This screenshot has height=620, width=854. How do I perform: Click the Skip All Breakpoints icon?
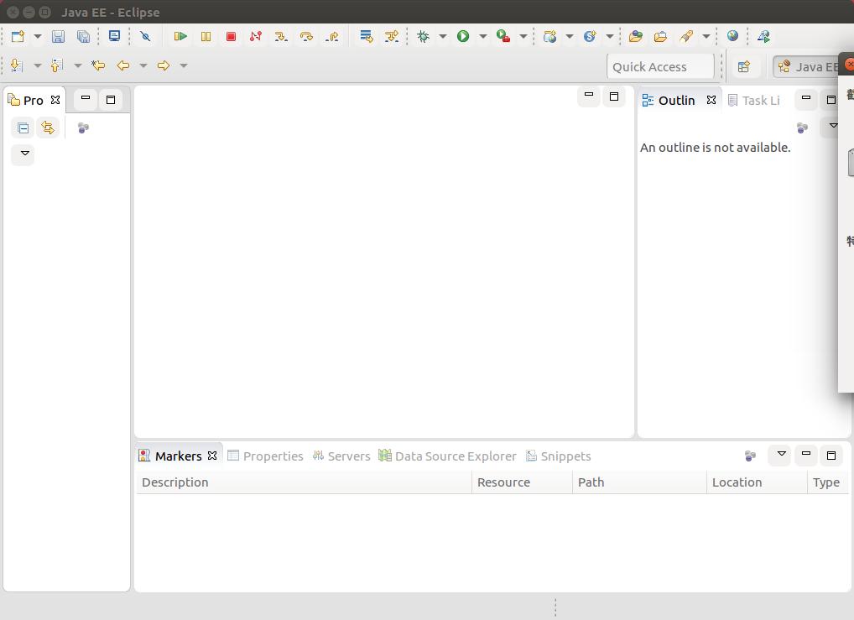[145, 36]
